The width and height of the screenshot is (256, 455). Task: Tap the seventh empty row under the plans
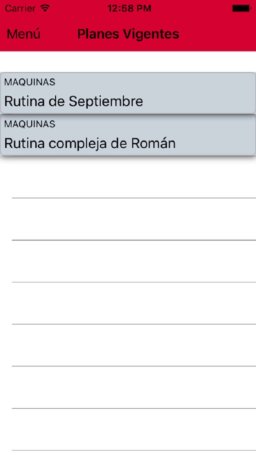coord(128,429)
